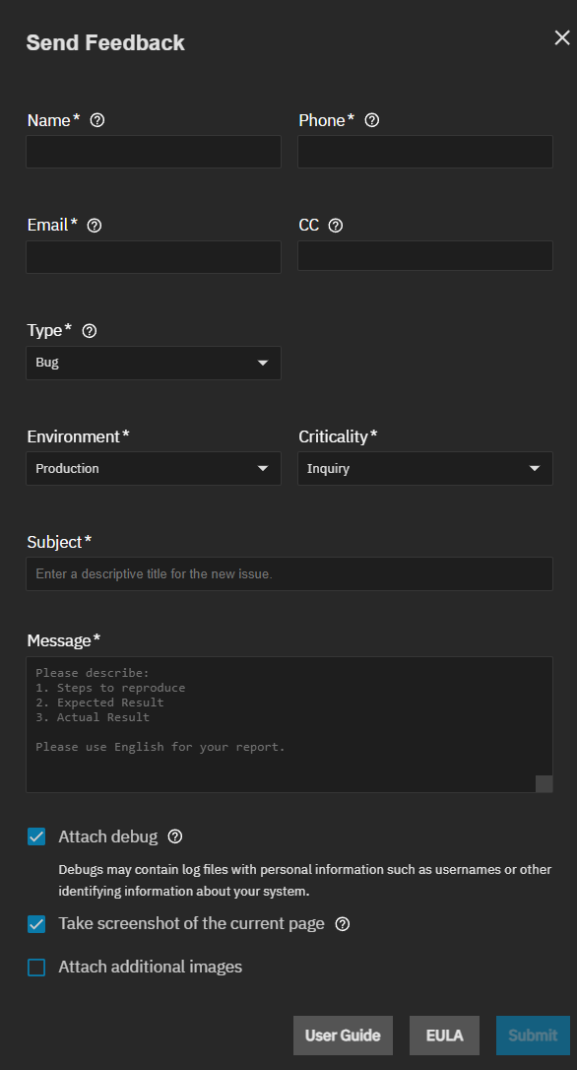Screen dimensions: 577x1070
Task: Open the Name field help tooltip icon
Action: click(97, 120)
